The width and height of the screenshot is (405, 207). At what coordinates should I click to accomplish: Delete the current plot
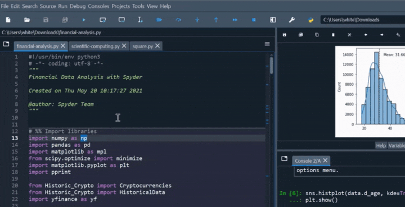point(333,35)
